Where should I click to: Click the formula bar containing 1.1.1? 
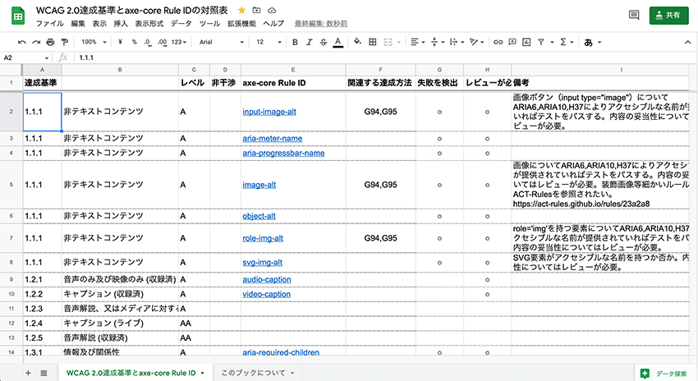(383, 57)
